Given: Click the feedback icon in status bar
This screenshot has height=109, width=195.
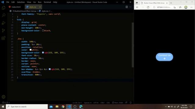Looking at the screenshot, I should pos(126,103).
